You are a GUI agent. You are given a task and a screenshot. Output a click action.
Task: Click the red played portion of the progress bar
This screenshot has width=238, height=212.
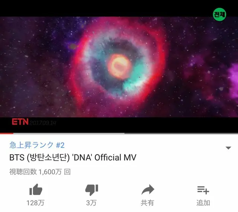[7, 133]
